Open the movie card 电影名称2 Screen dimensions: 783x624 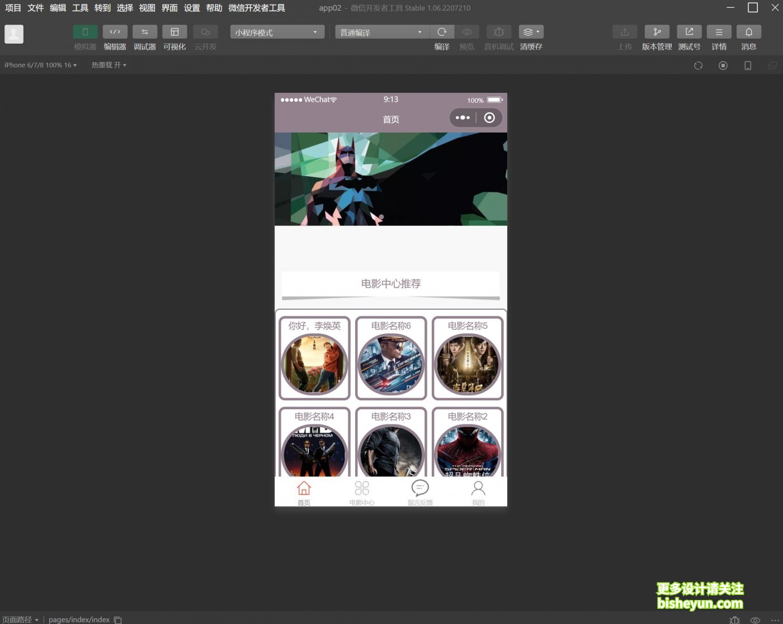pos(468,442)
